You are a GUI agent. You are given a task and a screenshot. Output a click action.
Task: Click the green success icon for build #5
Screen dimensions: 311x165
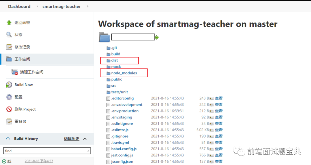coord(4,161)
